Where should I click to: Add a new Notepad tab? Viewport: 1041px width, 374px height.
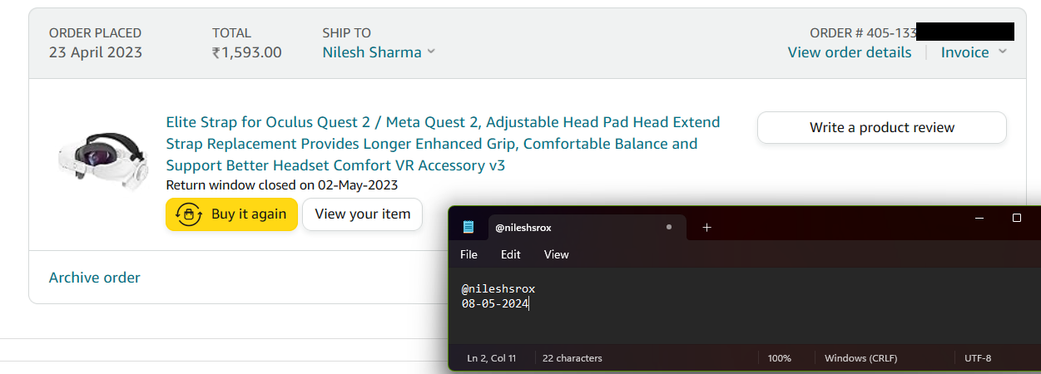coord(706,227)
